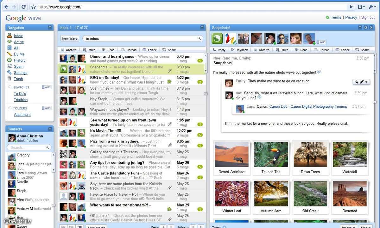Mark wave as Read in the inbox toolbar
Image resolution: width=380 pixels, height=228 pixels.
[x=108, y=50]
